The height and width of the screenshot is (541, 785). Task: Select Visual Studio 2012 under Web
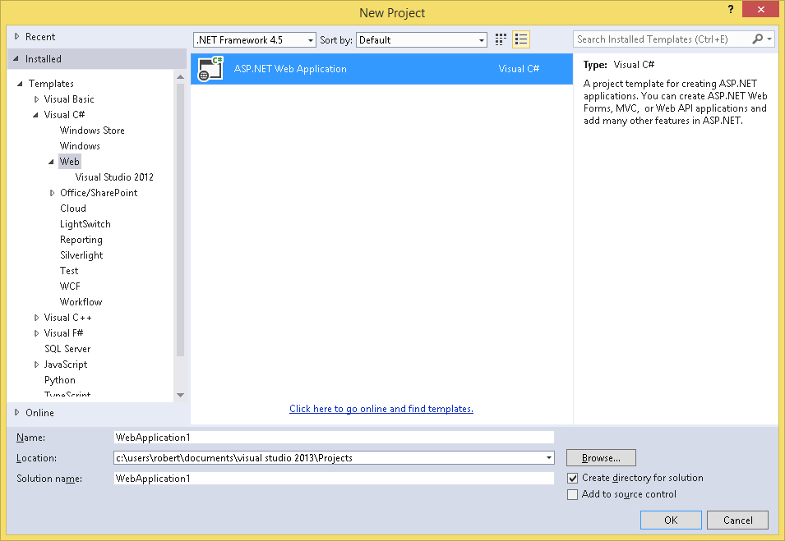pos(114,177)
